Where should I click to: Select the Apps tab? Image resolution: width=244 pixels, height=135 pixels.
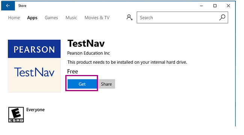click(x=32, y=18)
